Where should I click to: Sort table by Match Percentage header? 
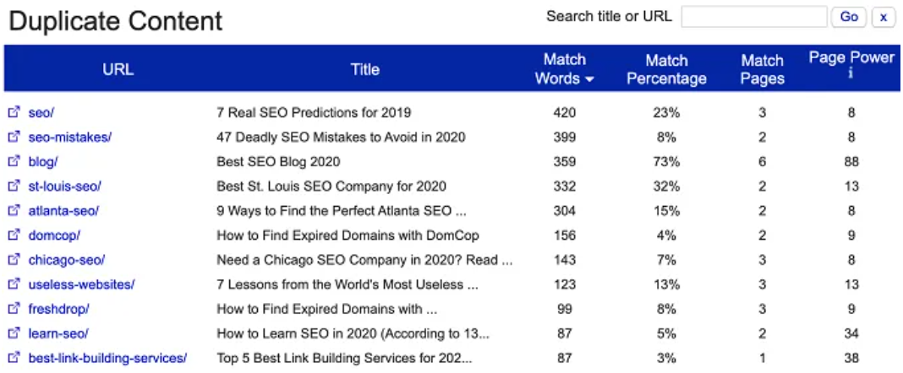tap(666, 69)
